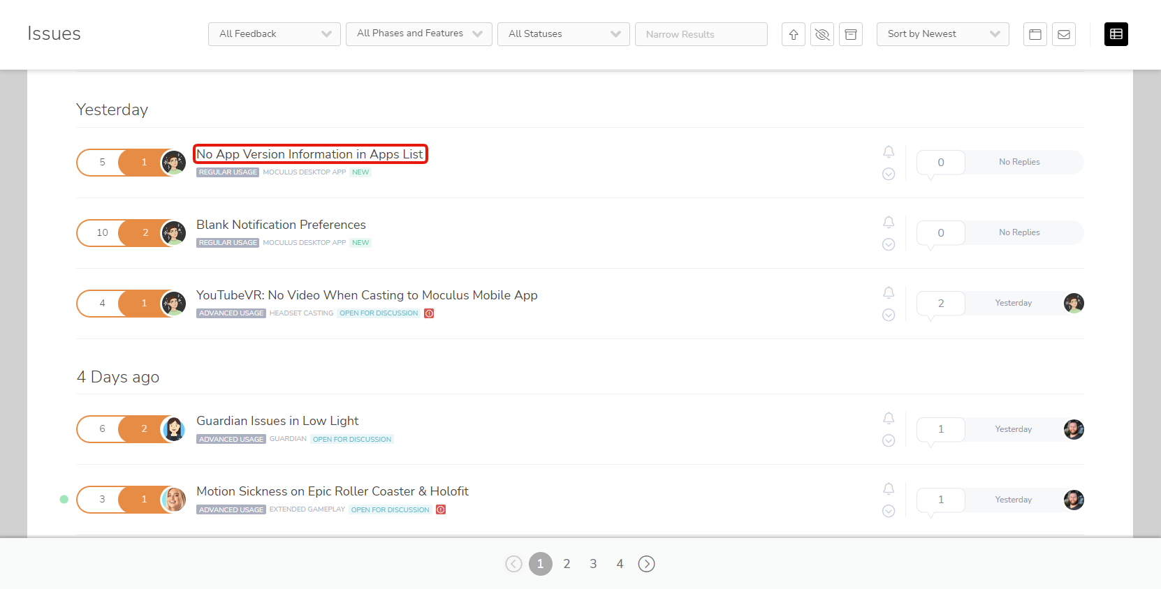Expand chevron circle for Motion Sickness row
The image size is (1161, 589).
(889, 511)
